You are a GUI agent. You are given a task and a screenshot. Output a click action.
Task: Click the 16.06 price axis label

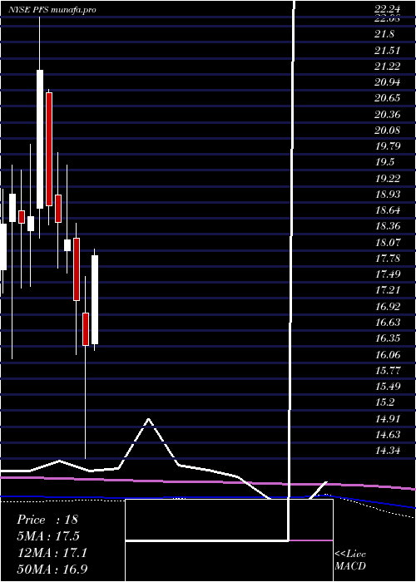(x=387, y=354)
